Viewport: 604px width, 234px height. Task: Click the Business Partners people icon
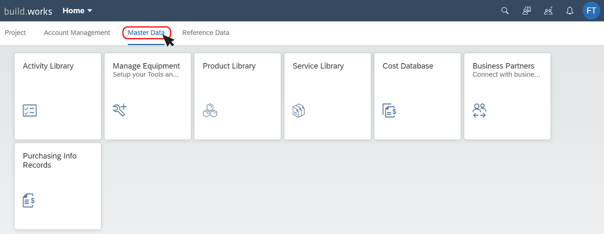(x=479, y=110)
